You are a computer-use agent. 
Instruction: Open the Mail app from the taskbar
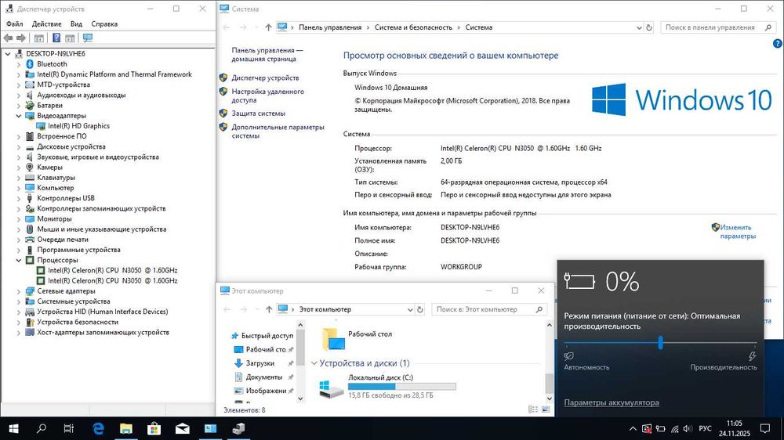point(182,428)
